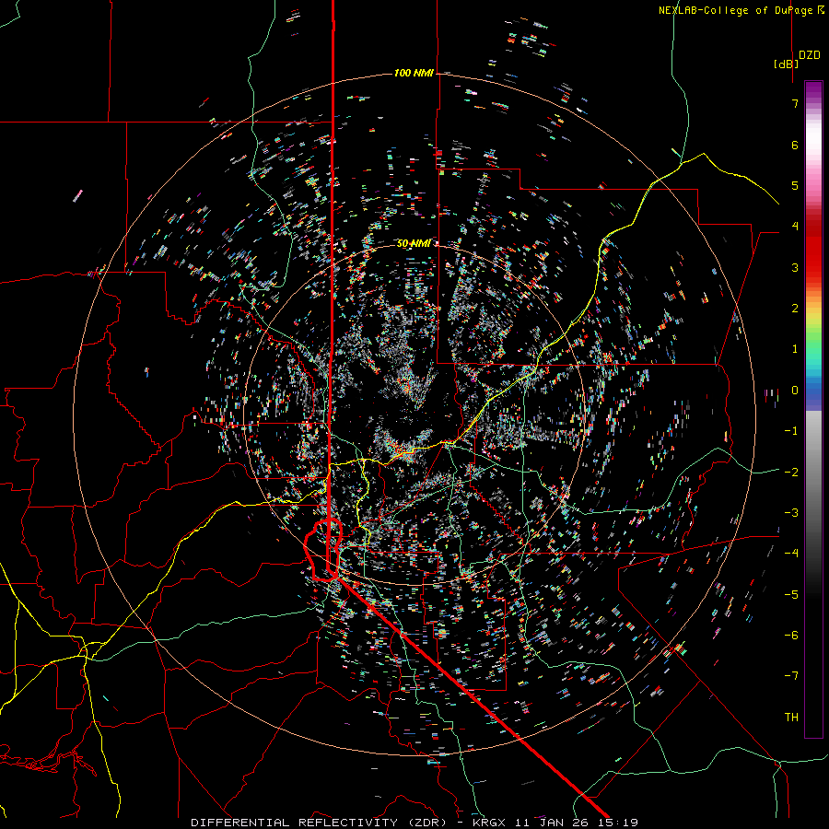
Task: Click the 4 value on the scale
Action: (795, 227)
